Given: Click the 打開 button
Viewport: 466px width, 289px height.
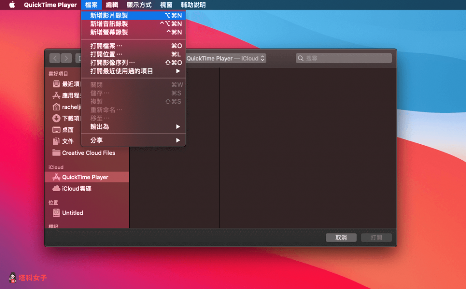Looking at the screenshot, I should coord(376,238).
